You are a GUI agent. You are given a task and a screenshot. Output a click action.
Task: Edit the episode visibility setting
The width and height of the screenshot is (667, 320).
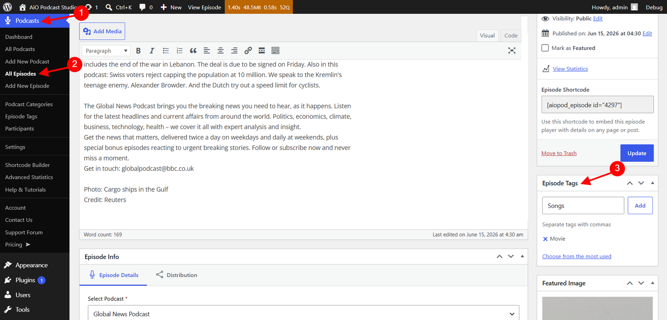click(598, 19)
